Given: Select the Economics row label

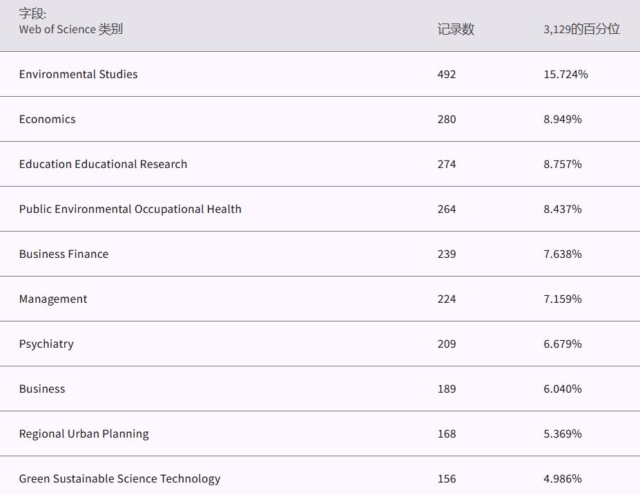Looking at the screenshot, I should pyautogui.click(x=47, y=120).
